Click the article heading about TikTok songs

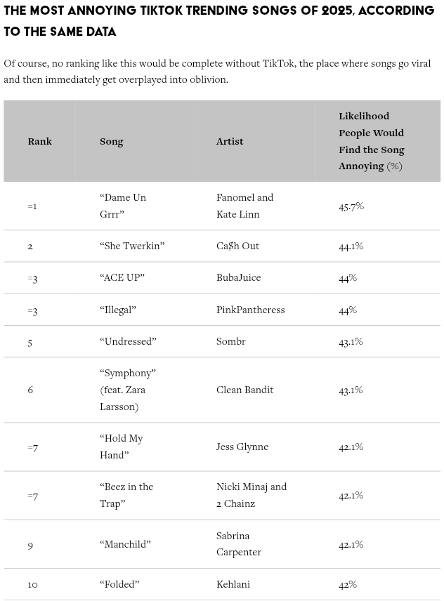(218, 21)
